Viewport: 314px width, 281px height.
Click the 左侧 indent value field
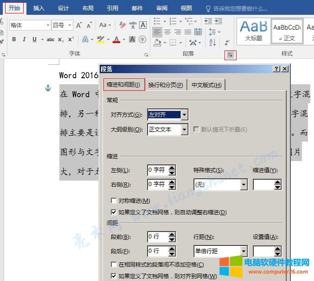[157, 170]
